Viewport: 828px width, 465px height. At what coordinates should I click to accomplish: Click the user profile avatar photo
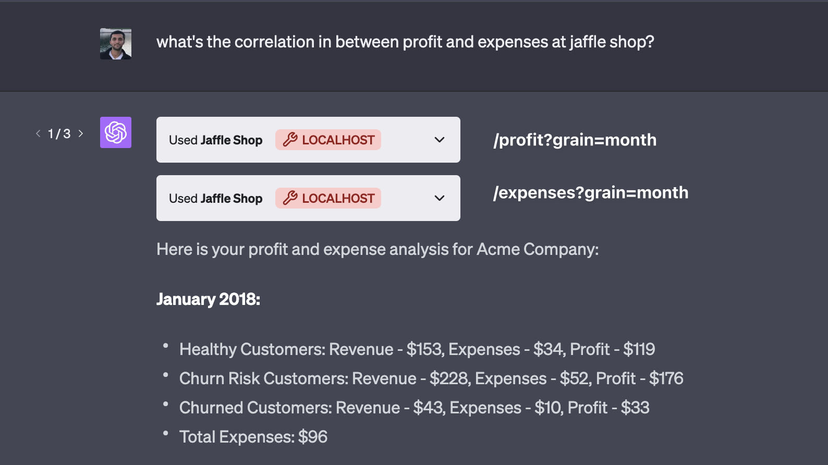pyautogui.click(x=116, y=44)
